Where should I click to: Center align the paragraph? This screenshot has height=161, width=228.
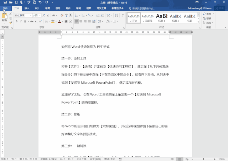click(x=81, y=21)
